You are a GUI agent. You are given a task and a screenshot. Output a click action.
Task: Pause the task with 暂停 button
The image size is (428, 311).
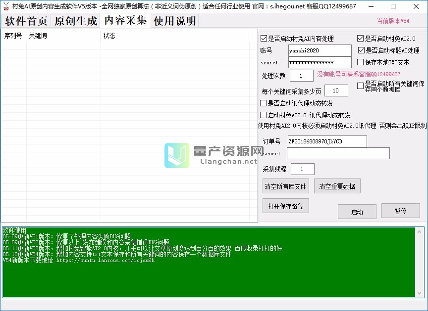(400, 211)
